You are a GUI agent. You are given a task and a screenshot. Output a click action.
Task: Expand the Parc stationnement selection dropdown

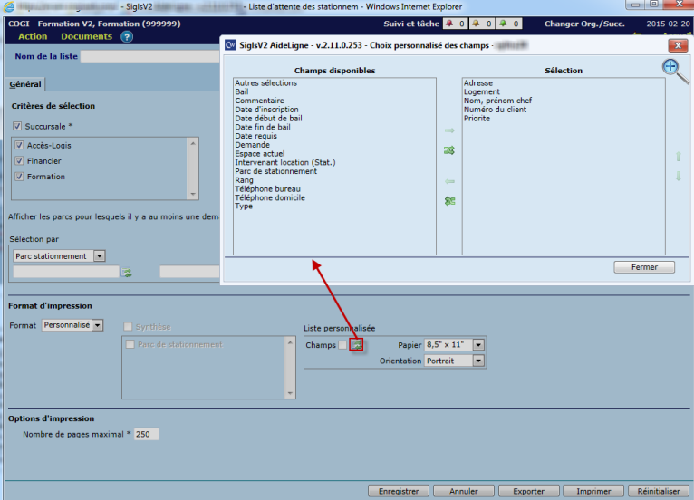coord(100,256)
